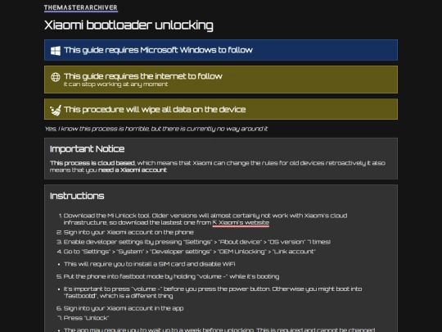Click step 4 about "OEM Unlocking" > "Link account"
The image size is (442, 332).
pyautogui.click(x=189, y=252)
